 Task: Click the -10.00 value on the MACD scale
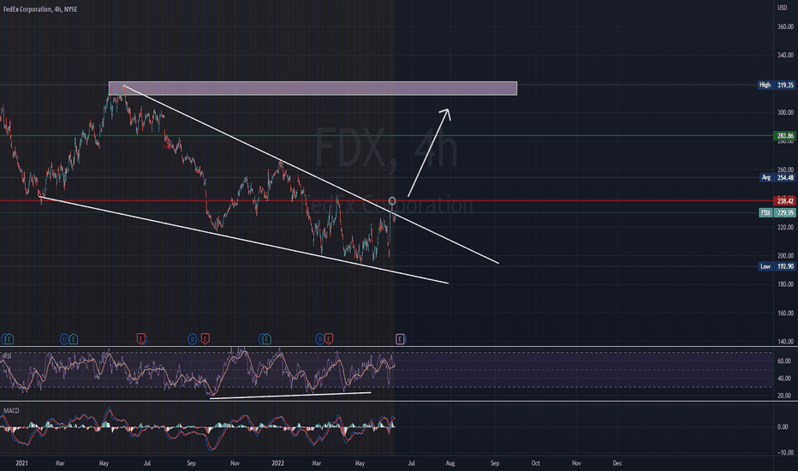(x=784, y=453)
